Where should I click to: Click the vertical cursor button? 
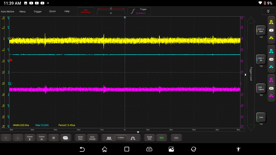coord(30,138)
